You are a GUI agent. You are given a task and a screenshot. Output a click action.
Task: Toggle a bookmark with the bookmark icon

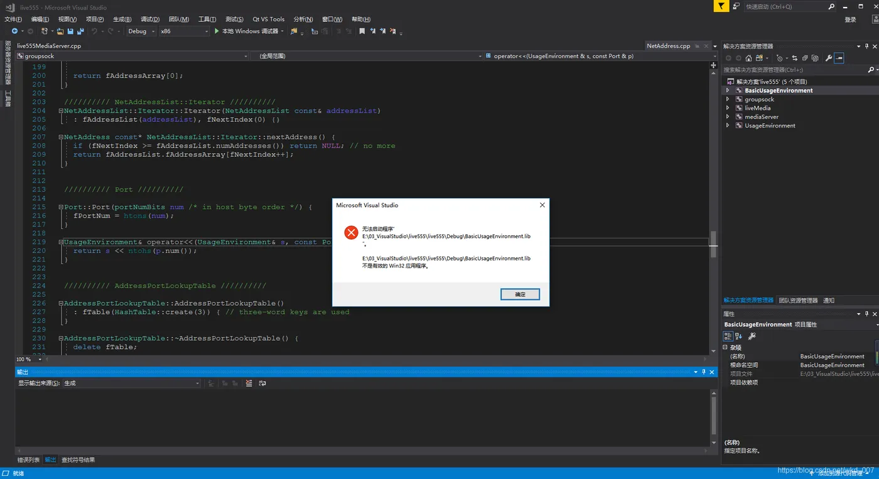pyautogui.click(x=362, y=31)
